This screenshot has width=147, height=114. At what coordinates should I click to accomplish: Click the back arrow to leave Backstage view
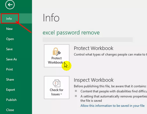10,5
